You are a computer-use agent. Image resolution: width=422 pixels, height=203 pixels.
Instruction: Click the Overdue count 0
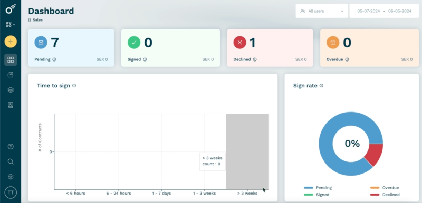click(x=347, y=43)
